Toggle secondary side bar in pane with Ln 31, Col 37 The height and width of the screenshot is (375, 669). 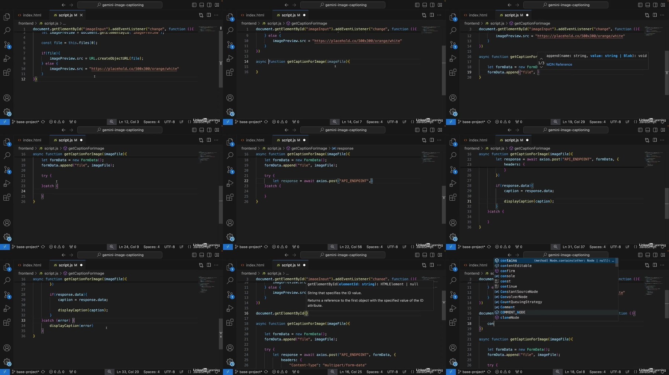click(655, 130)
